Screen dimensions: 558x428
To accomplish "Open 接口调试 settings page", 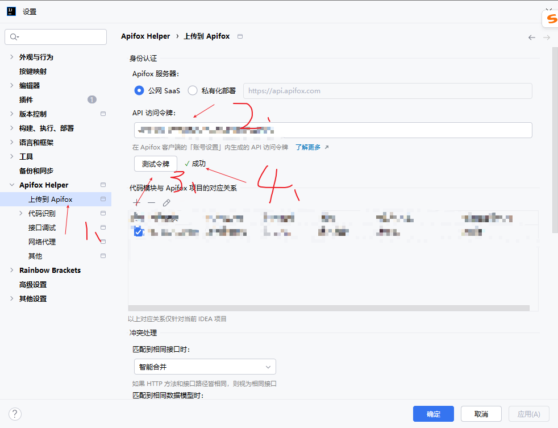I will tap(42, 227).
